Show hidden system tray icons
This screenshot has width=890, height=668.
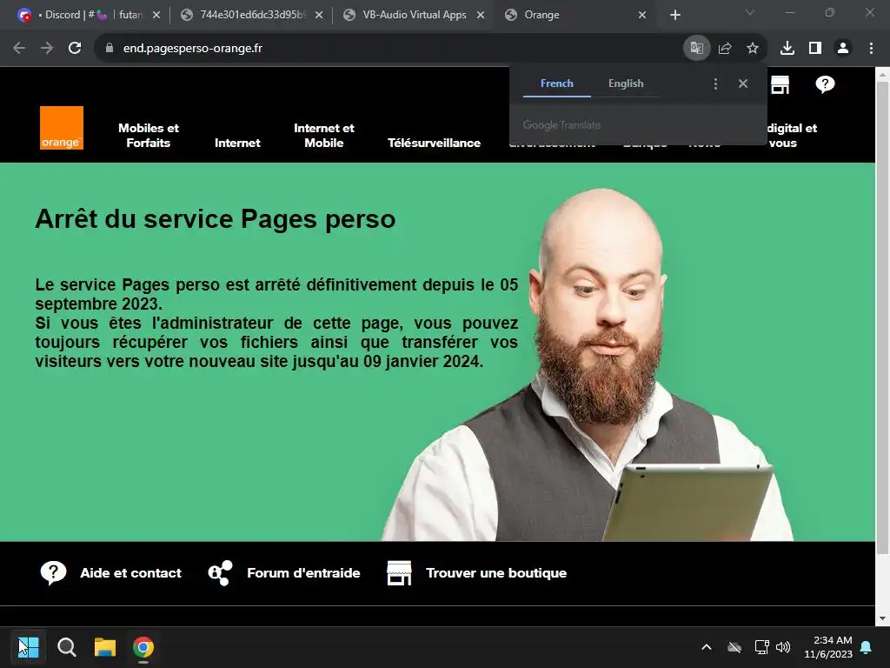click(x=707, y=647)
